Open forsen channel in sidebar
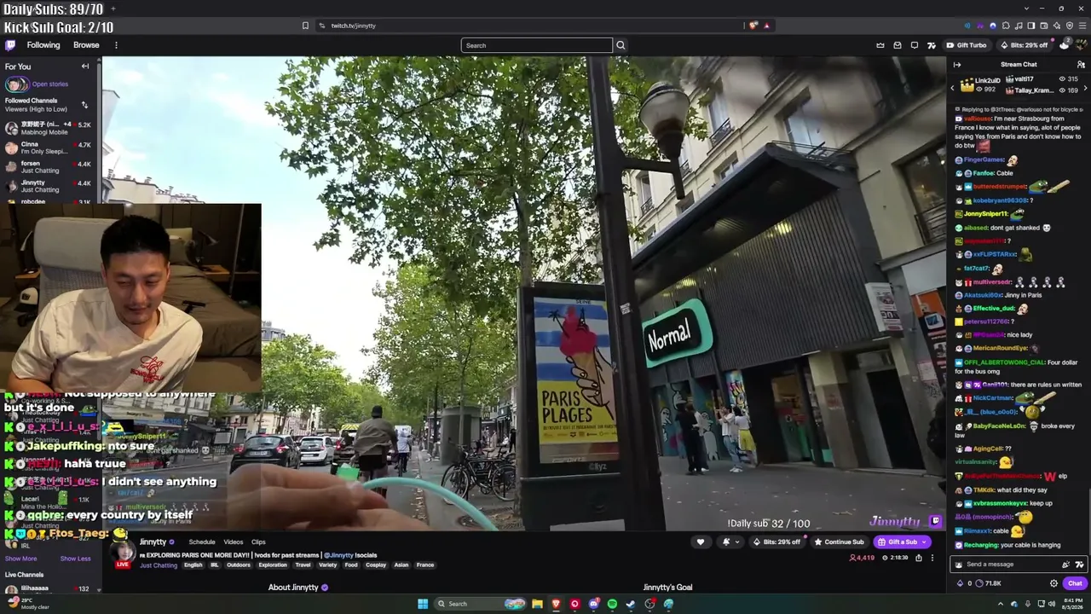This screenshot has width=1091, height=614. coord(51,167)
